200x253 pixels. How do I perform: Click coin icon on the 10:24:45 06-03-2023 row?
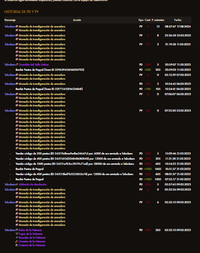17,84
